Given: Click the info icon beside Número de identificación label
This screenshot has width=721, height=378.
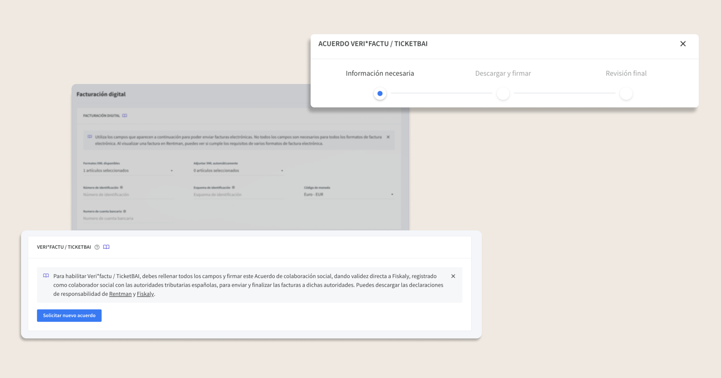Looking at the screenshot, I should [x=121, y=187].
